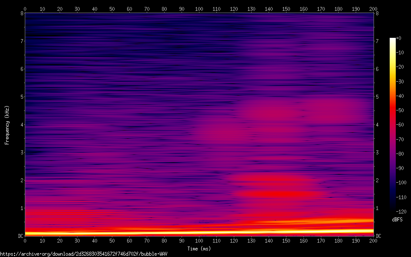The height and width of the screenshot is (257, 411).
Task: Click the 4 kHz tick on right axis
Action: tap(377, 124)
